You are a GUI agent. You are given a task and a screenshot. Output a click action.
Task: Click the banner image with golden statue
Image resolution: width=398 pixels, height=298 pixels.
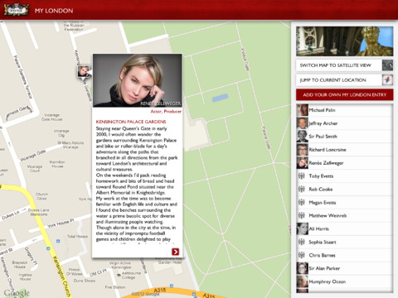click(x=344, y=41)
